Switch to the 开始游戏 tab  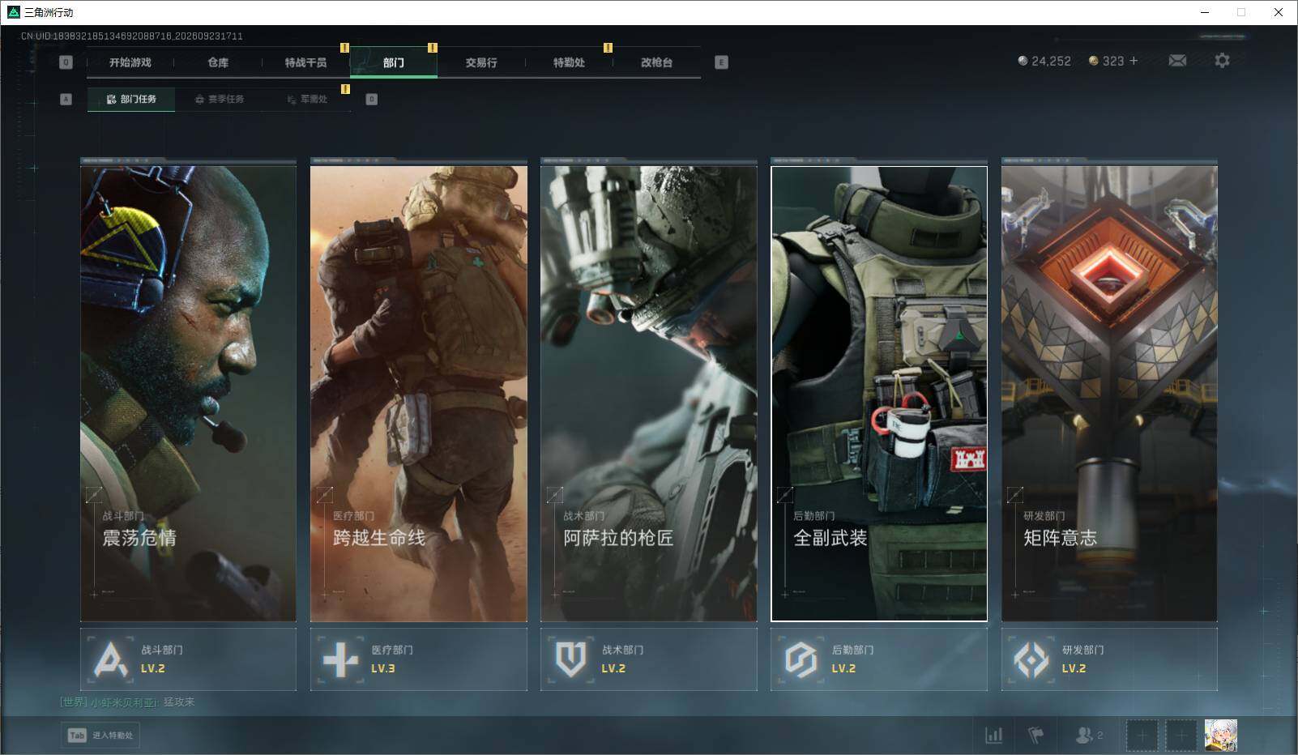pos(130,62)
